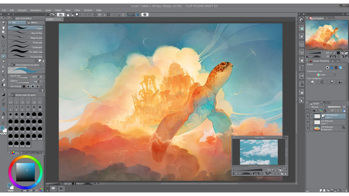This screenshot has width=349, height=196.
Task: Open the help question mark icon
Action: point(145,15)
